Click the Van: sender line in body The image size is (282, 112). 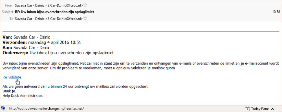tap(26, 37)
